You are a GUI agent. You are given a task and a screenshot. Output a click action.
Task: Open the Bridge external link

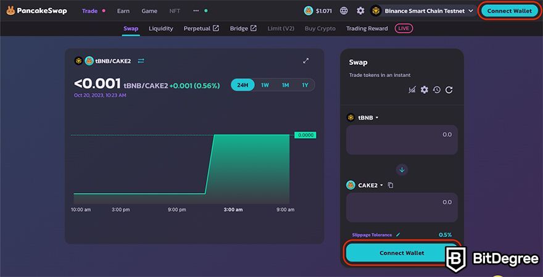[243, 28]
